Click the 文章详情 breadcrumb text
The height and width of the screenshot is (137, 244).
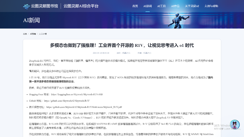coord(43,34)
